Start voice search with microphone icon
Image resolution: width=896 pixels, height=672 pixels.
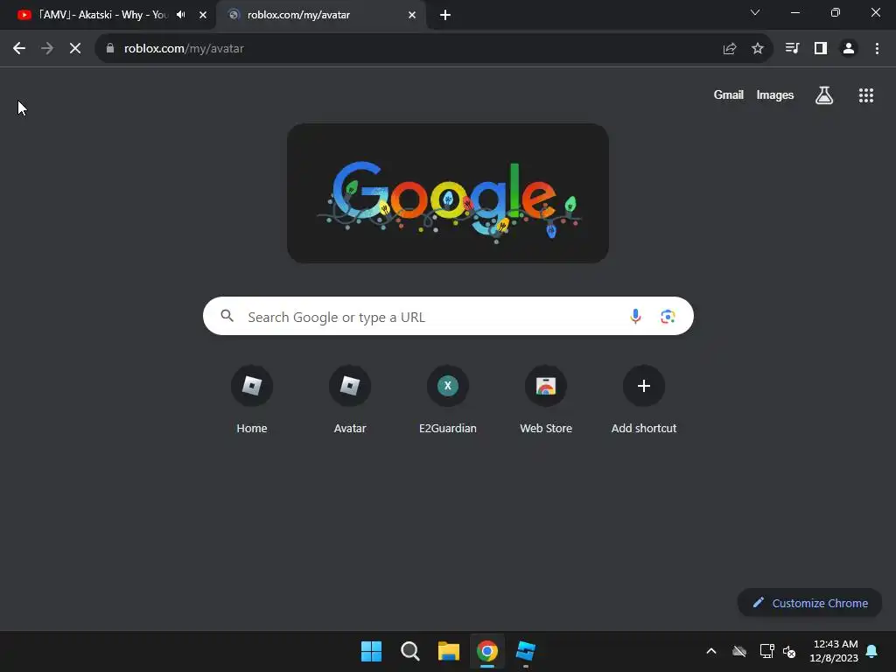point(635,317)
